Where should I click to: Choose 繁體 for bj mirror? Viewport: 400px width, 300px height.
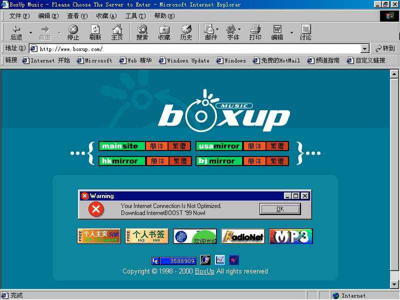pos(277,161)
